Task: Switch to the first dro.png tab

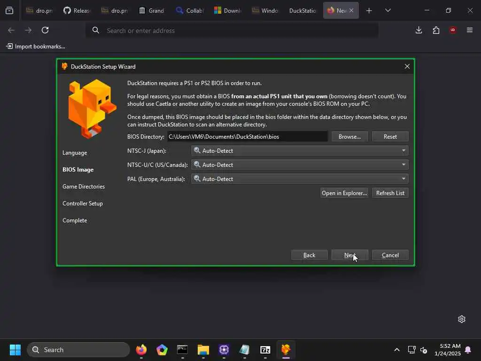Action: (39, 10)
